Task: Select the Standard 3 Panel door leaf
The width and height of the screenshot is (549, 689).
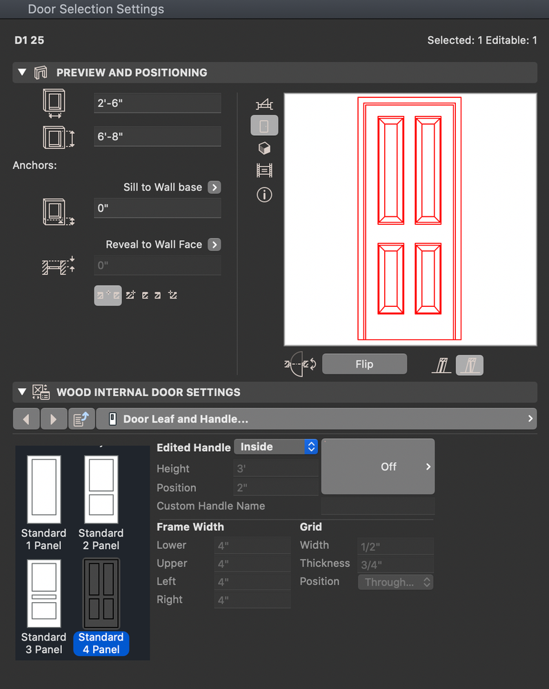Action: [44, 607]
